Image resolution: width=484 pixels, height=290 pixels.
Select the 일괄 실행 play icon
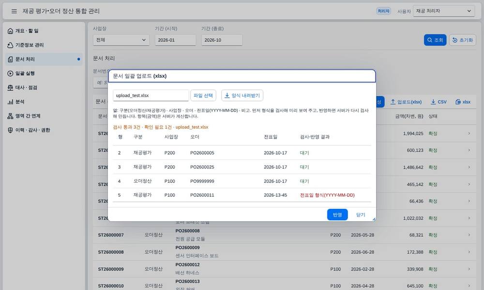coord(10,73)
